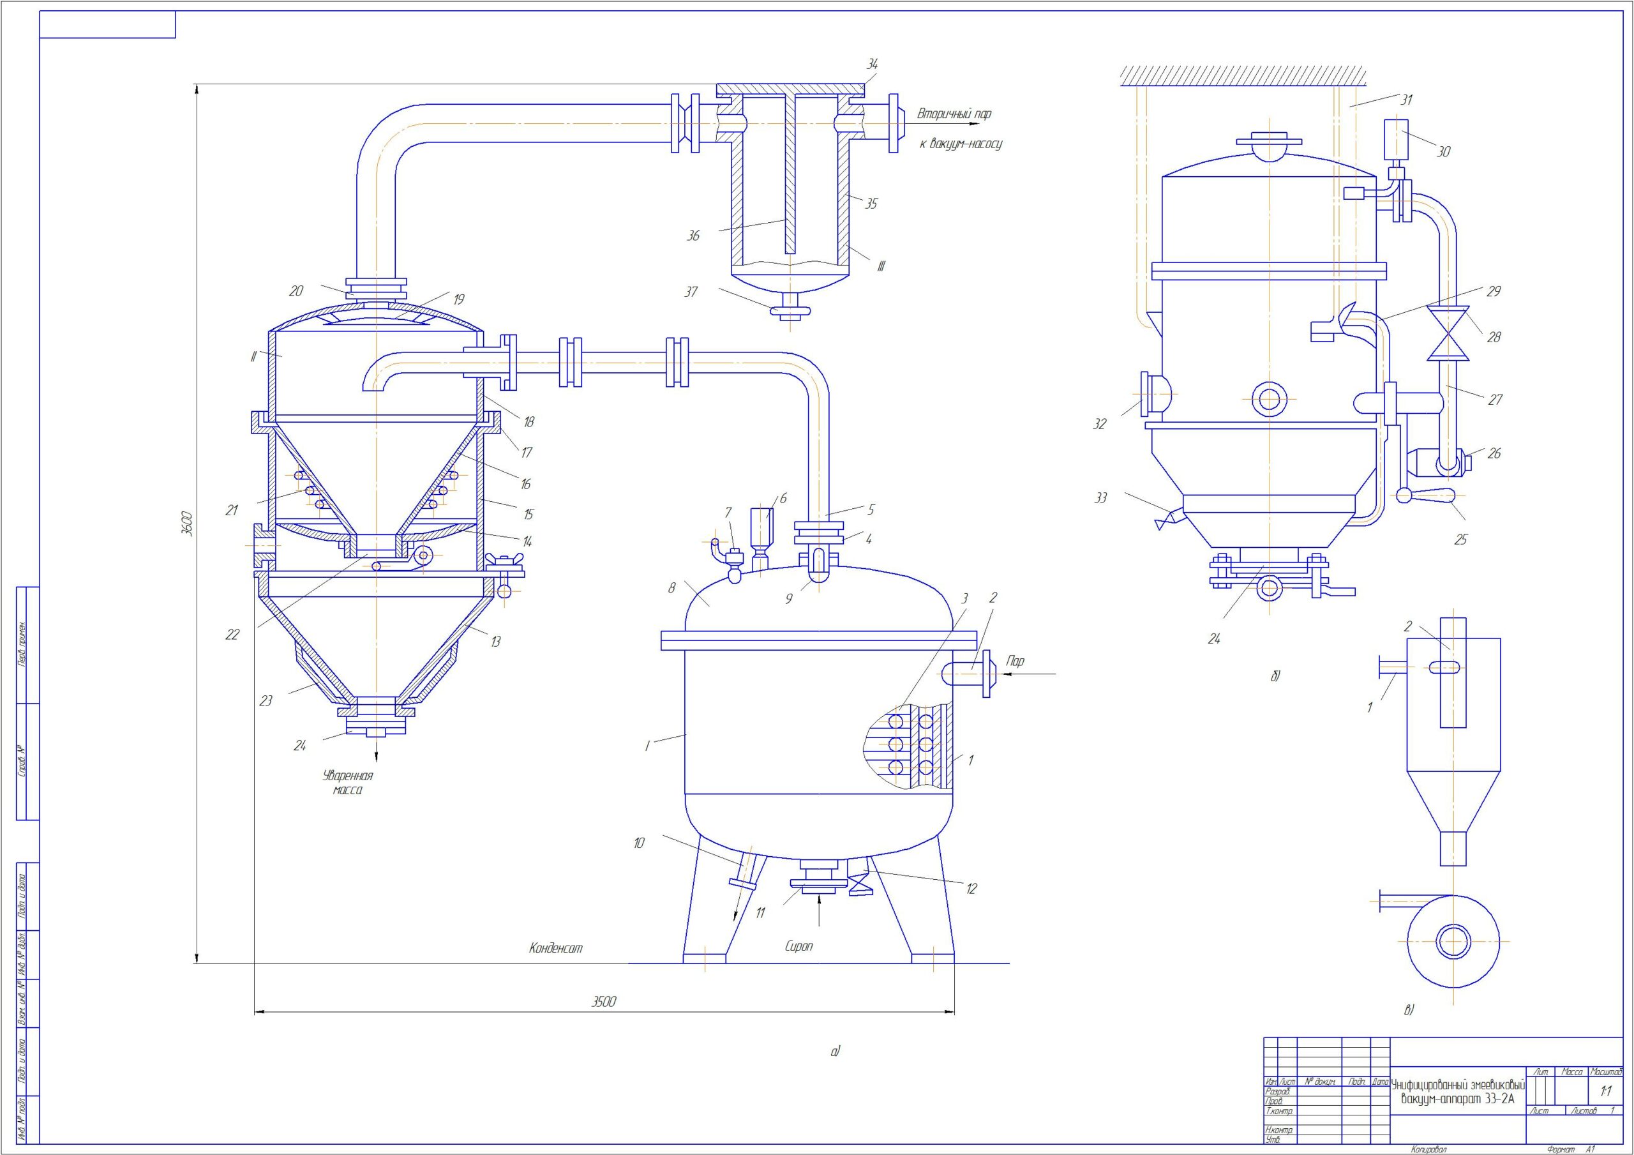This screenshot has height=1155, width=1634.
Task: Click the vertical dimension value 3600
Action: click(187, 524)
